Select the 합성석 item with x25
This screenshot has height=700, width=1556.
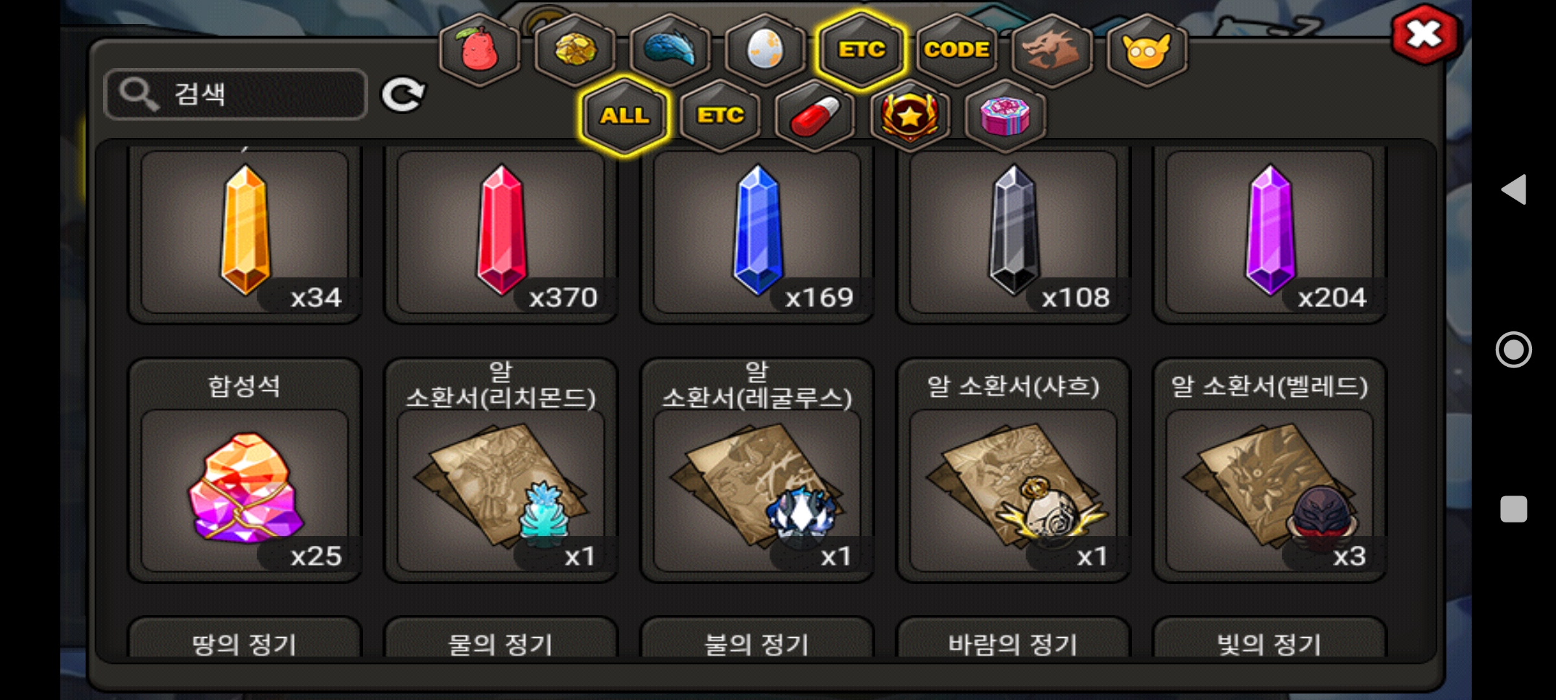(x=244, y=470)
